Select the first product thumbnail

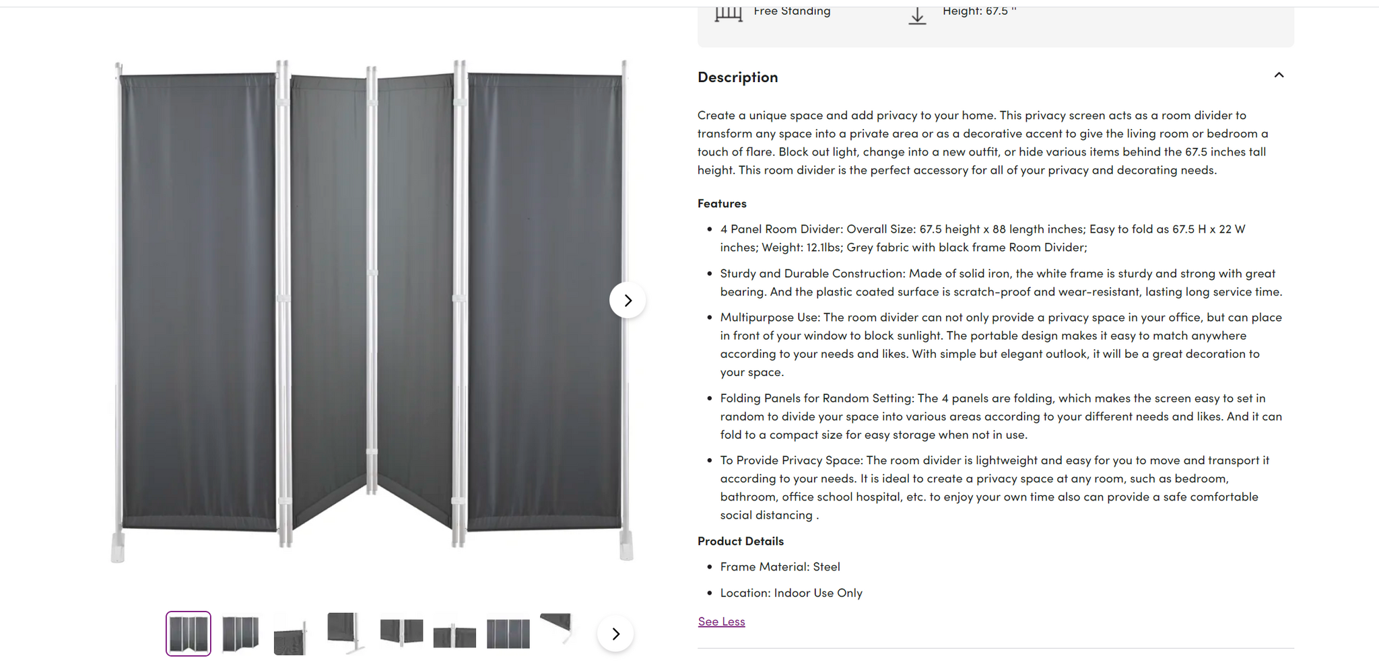pos(189,634)
